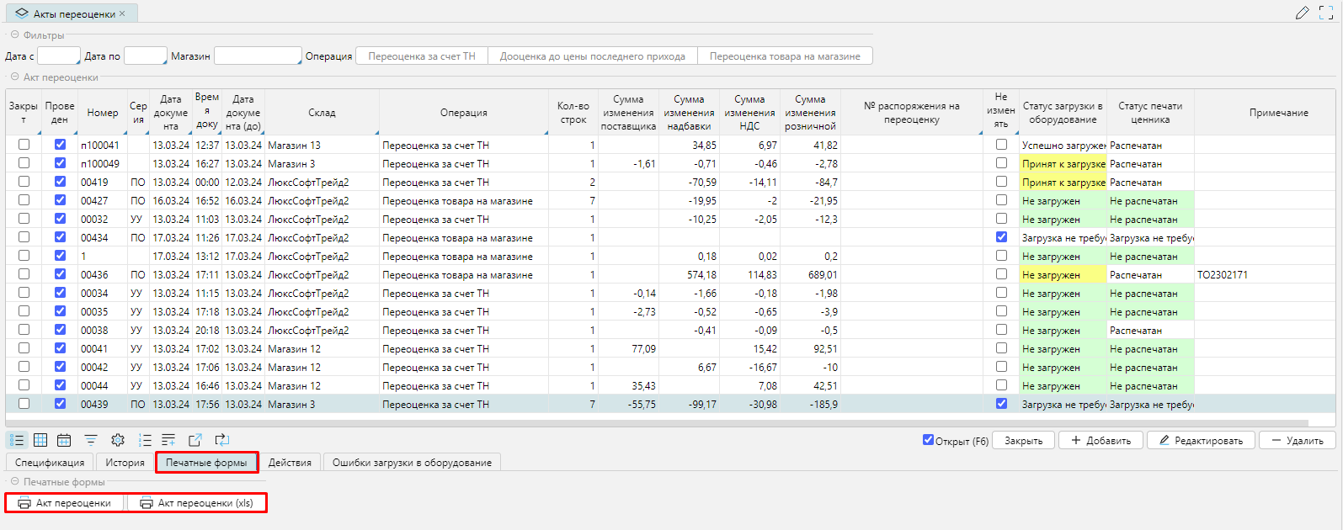Open table settings gear icon
Viewport: 1343px width, 530px height.
click(x=118, y=440)
